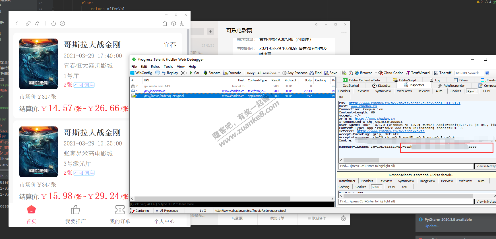Switch to the FiddlerScript tab
Image resolution: width=496 pixels, height=239 pixels.
(x=404, y=80)
